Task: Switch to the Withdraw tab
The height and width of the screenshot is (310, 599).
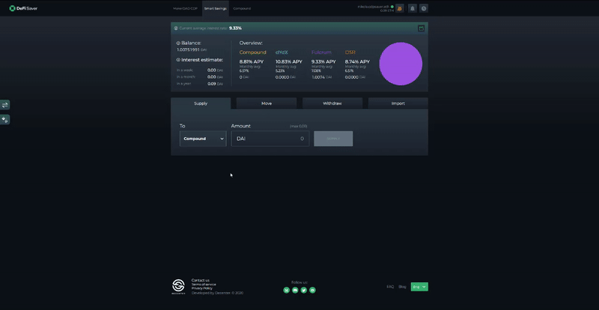Action: coord(332,103)
